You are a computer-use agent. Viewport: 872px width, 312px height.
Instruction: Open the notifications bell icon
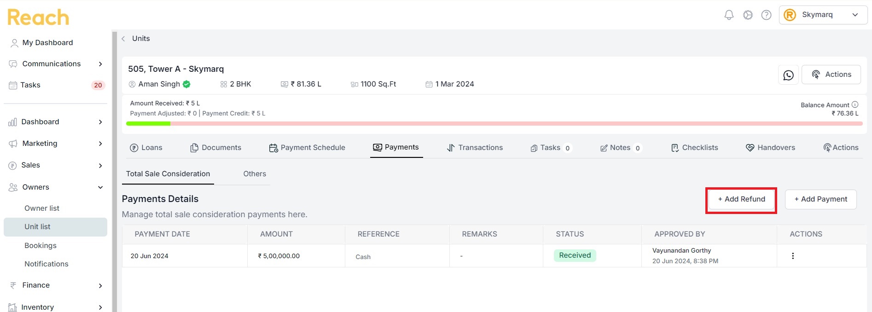(x=729, y=15)
